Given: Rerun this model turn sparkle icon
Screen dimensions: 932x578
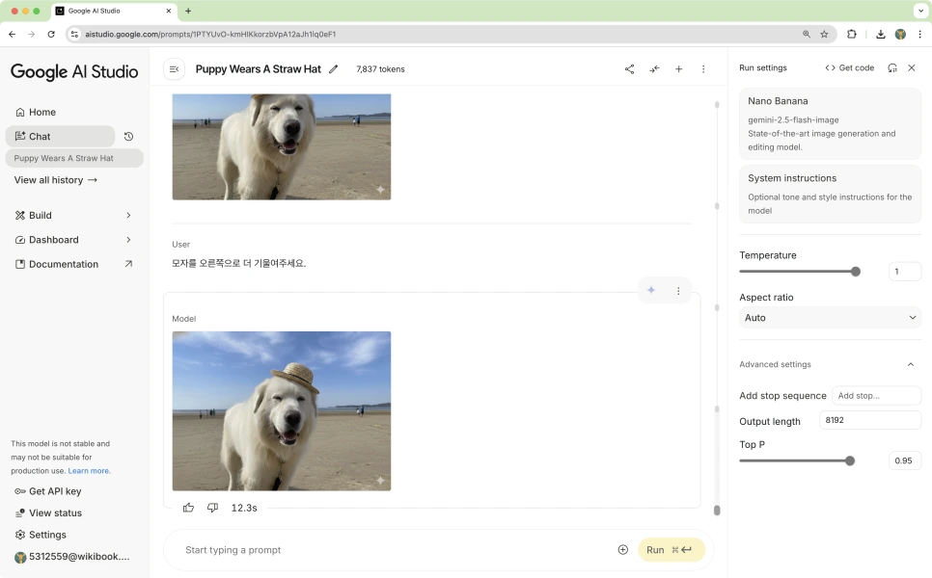Looking at the screenshot, I should coord(651,290).
